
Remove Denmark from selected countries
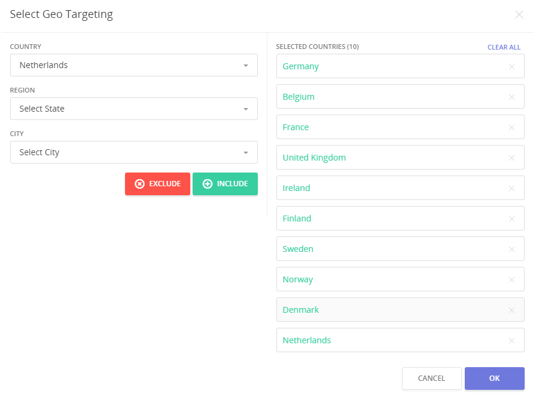512,310
